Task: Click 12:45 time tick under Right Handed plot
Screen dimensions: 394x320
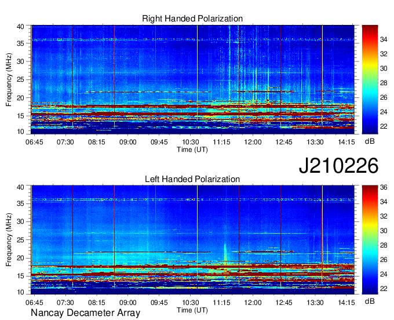Action: [x=284, y=142]
